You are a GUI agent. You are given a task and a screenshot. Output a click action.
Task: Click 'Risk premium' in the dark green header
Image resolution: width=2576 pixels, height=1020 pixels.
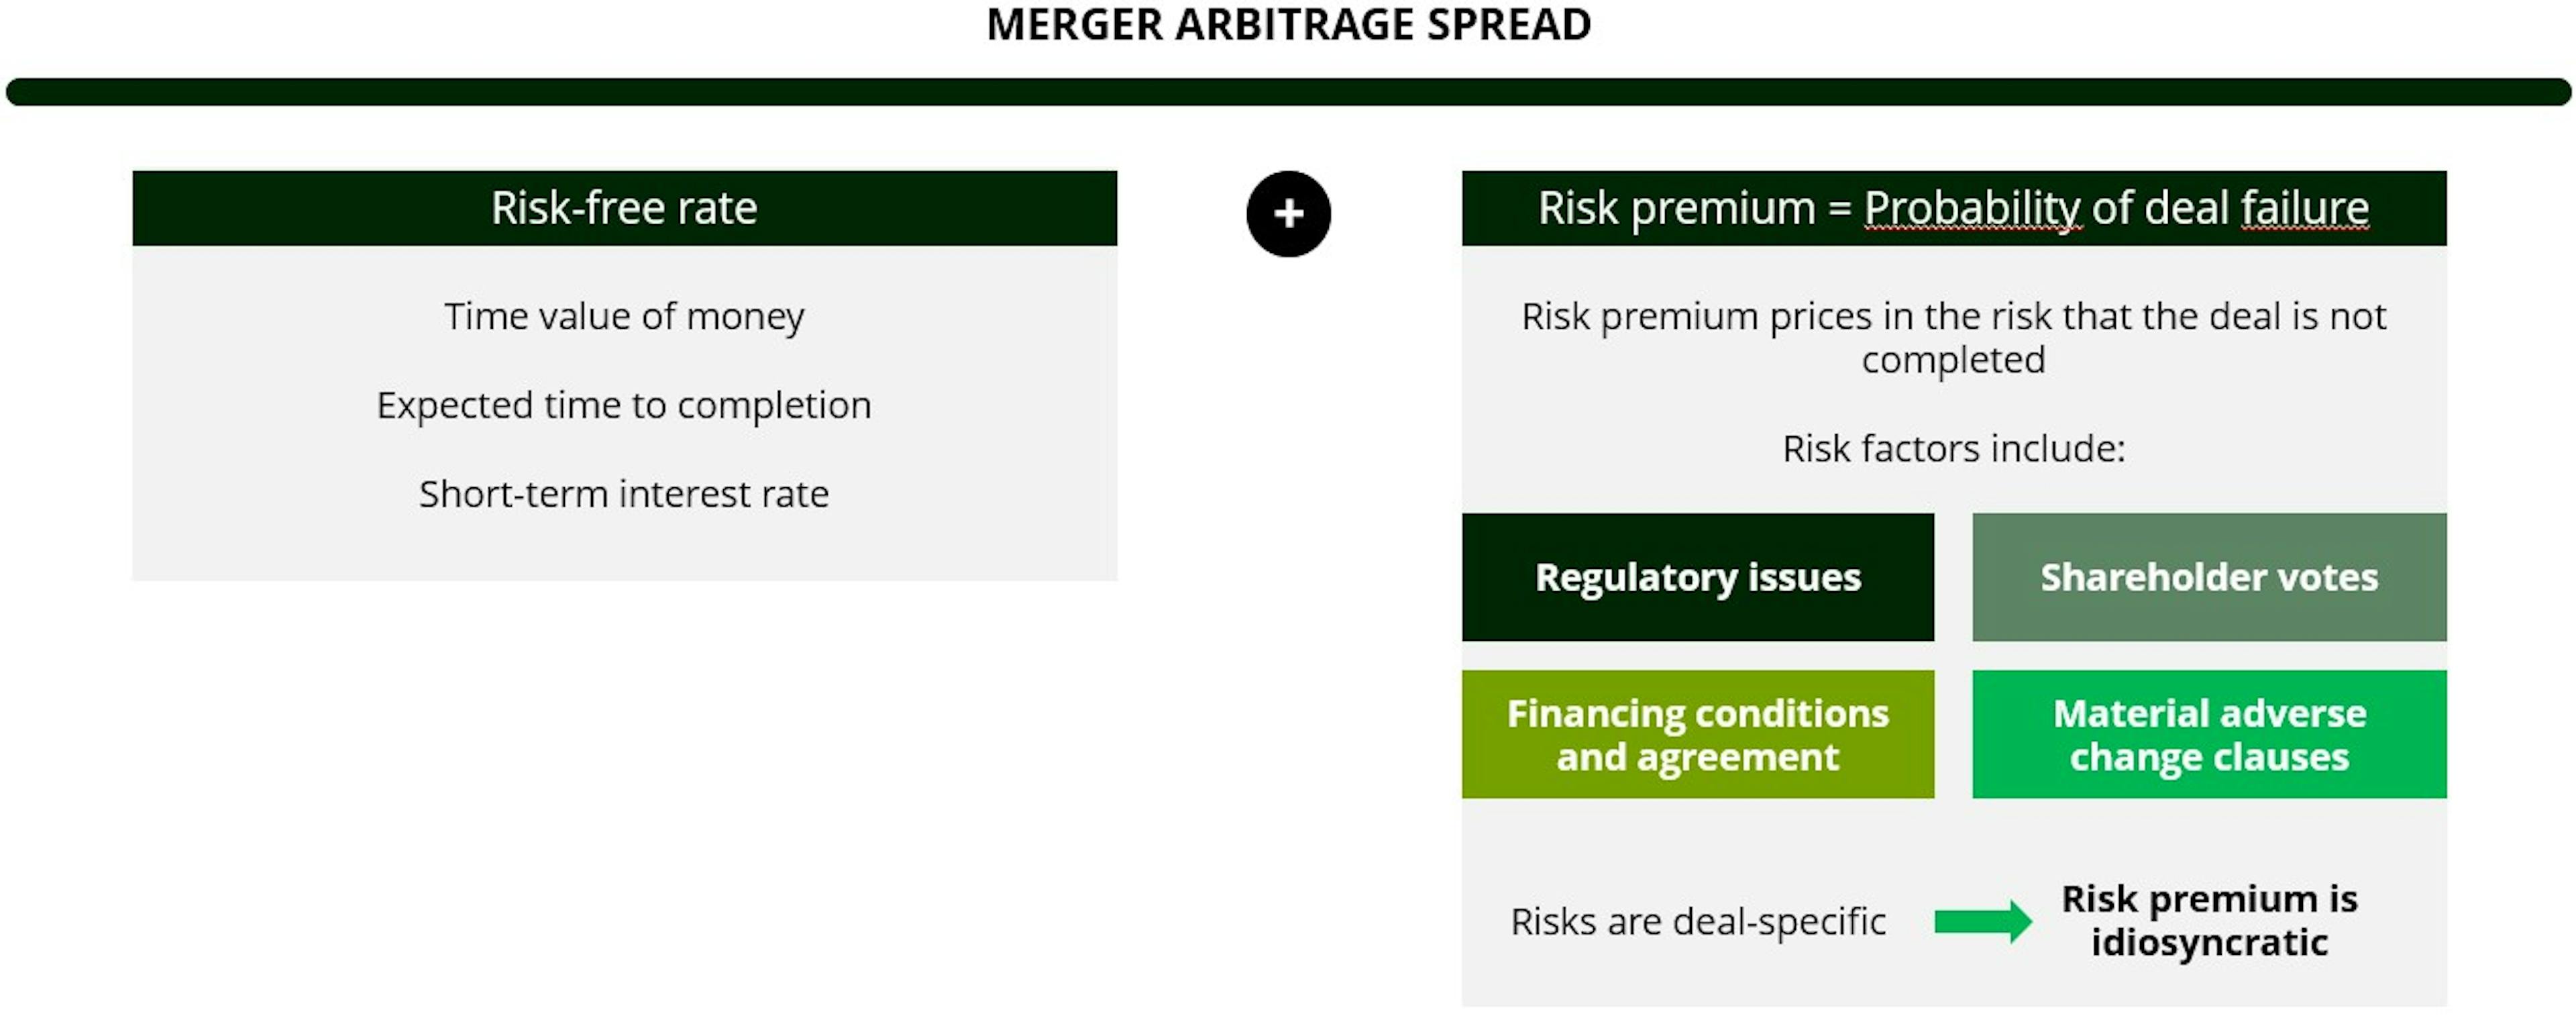click(1676, 208)
